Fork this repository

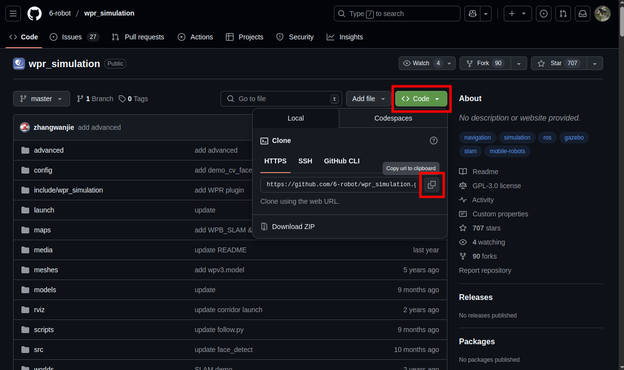485,63
